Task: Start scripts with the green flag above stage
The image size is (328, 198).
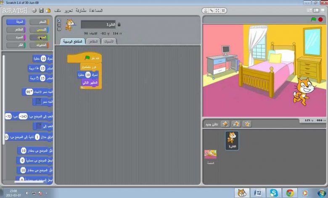Action: (x=313, y=19)
